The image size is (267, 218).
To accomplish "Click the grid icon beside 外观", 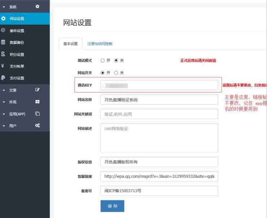I will (37, 102).
